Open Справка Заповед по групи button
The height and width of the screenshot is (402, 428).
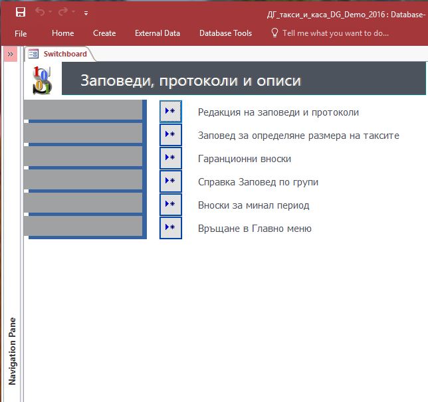(x=170, y=181)
